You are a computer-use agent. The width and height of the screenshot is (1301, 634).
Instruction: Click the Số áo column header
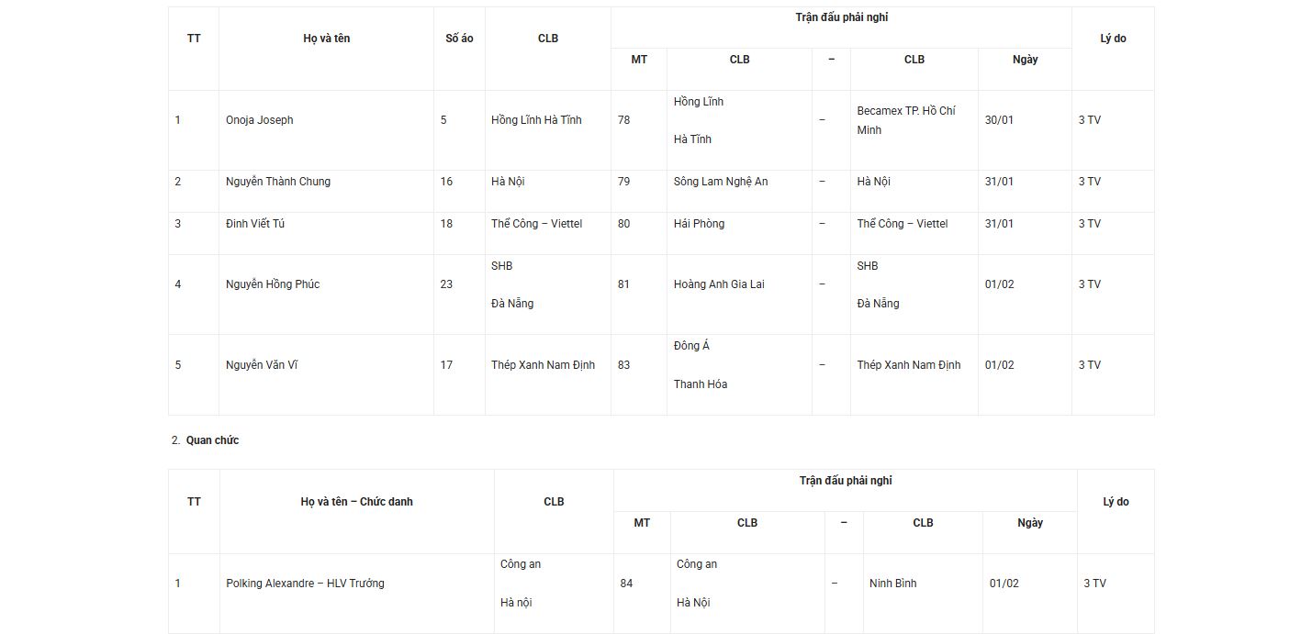point(459,39)
